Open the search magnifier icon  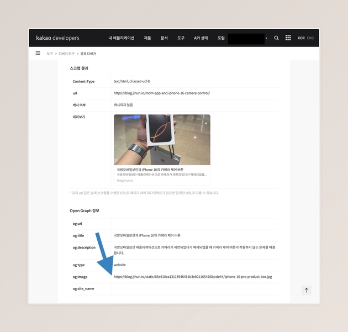(x=277, y=38)
